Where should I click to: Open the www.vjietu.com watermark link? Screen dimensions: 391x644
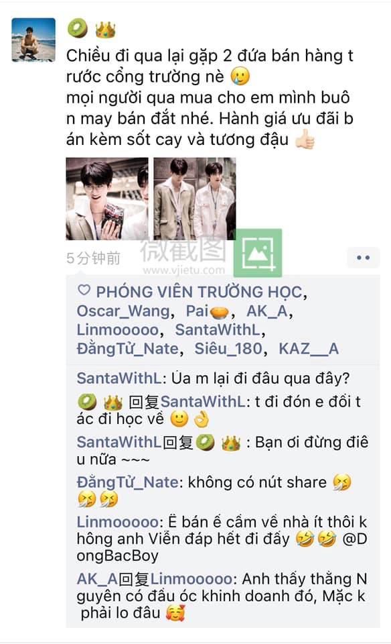point(184,270)
